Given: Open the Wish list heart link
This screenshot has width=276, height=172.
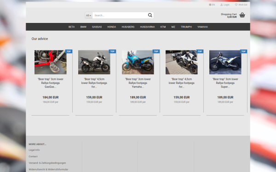Looking at the screenshot, I should tap(241, 5).
